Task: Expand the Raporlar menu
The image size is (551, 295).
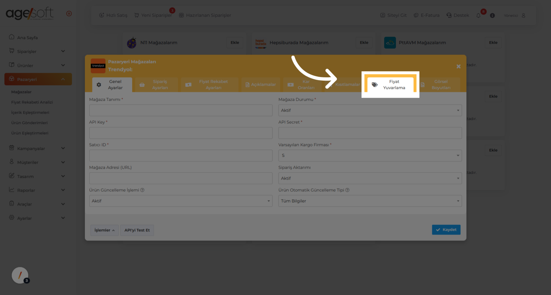Action: click(x=38, y=190)
